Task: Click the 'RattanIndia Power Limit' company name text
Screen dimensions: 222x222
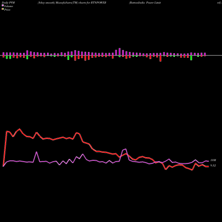Action: [x=145, y=3]
